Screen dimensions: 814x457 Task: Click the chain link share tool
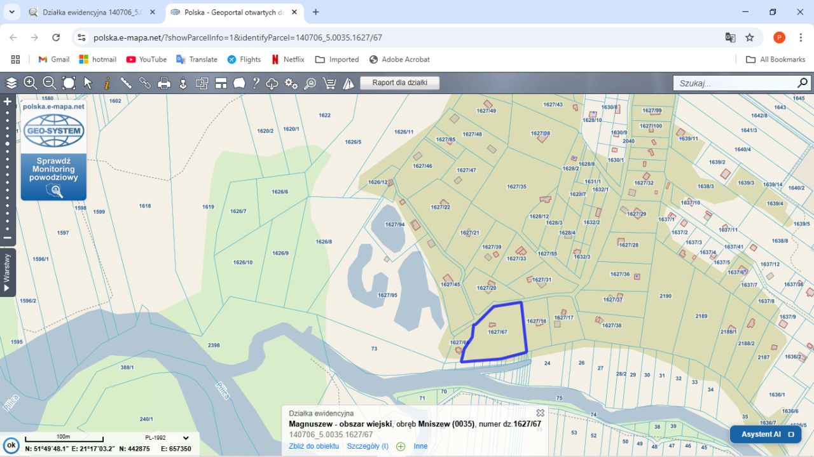tap(145, 83)
